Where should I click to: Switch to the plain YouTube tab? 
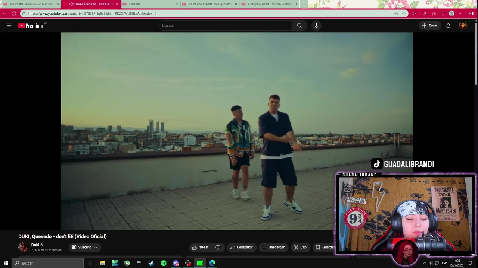tap(151, 4)
